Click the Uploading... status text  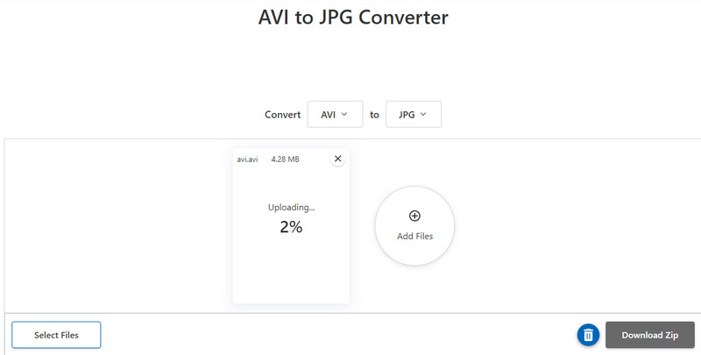pyautogui.click(x=291, y=208)
